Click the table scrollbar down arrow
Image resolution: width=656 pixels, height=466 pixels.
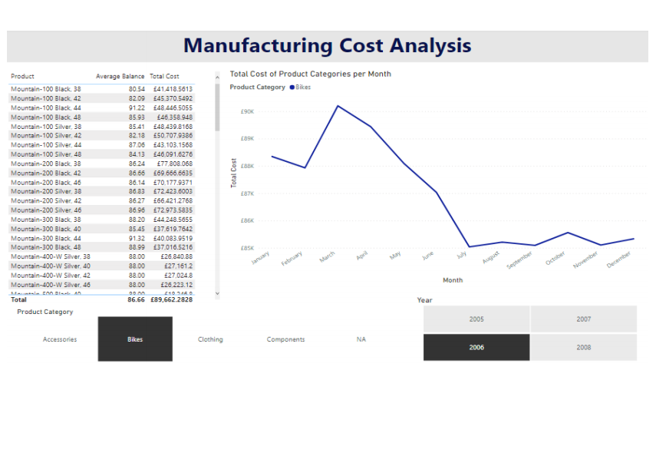pos(217,293)
